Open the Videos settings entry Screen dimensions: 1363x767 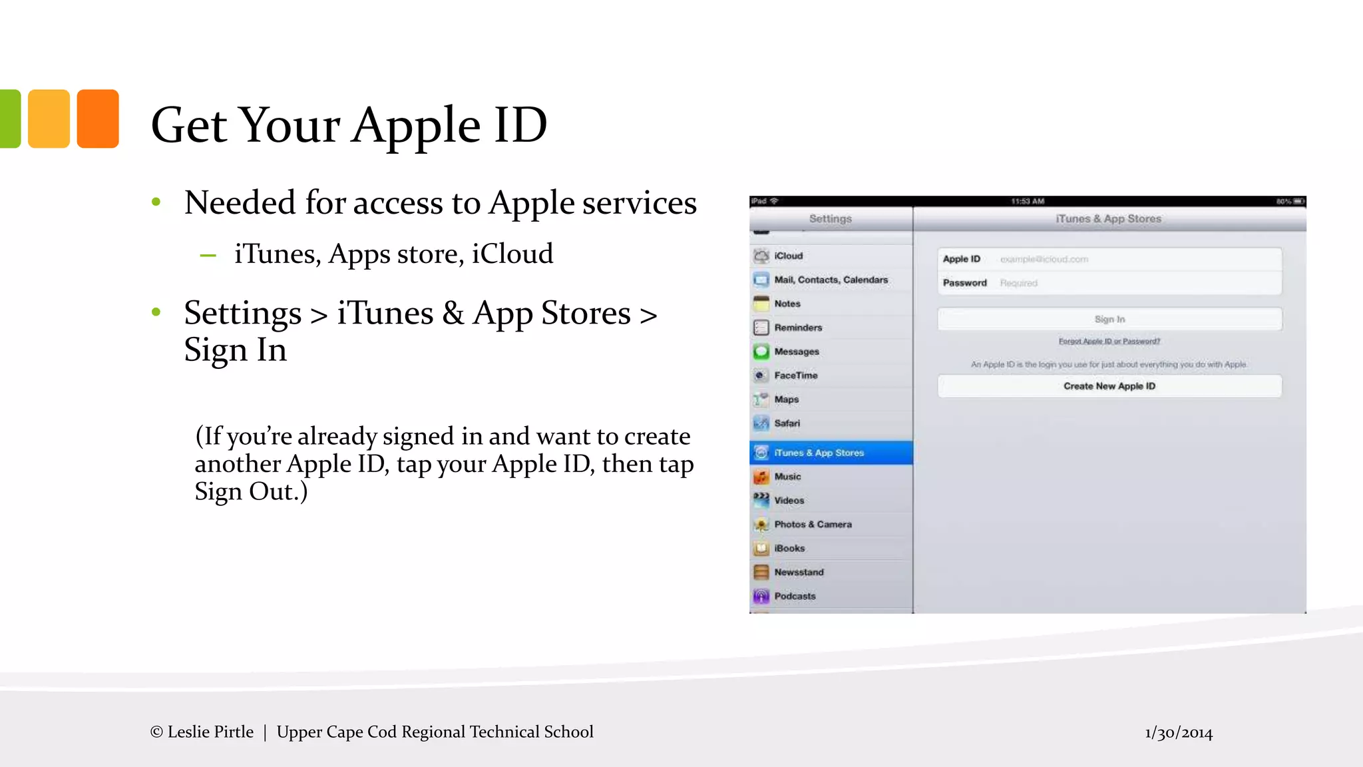(831, 501)
